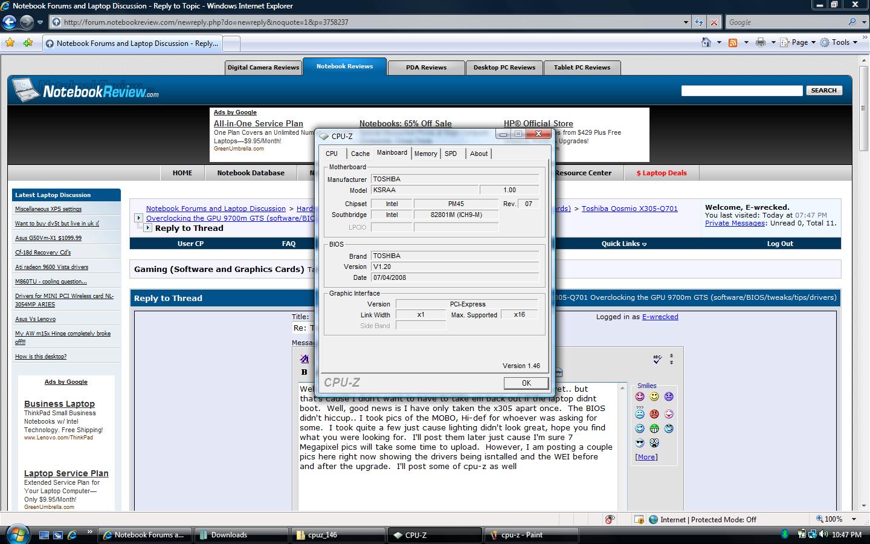The height and width of the screenshot is (544, 870).
Task: Click the More smilies link
Action: (x=646, y=457)
